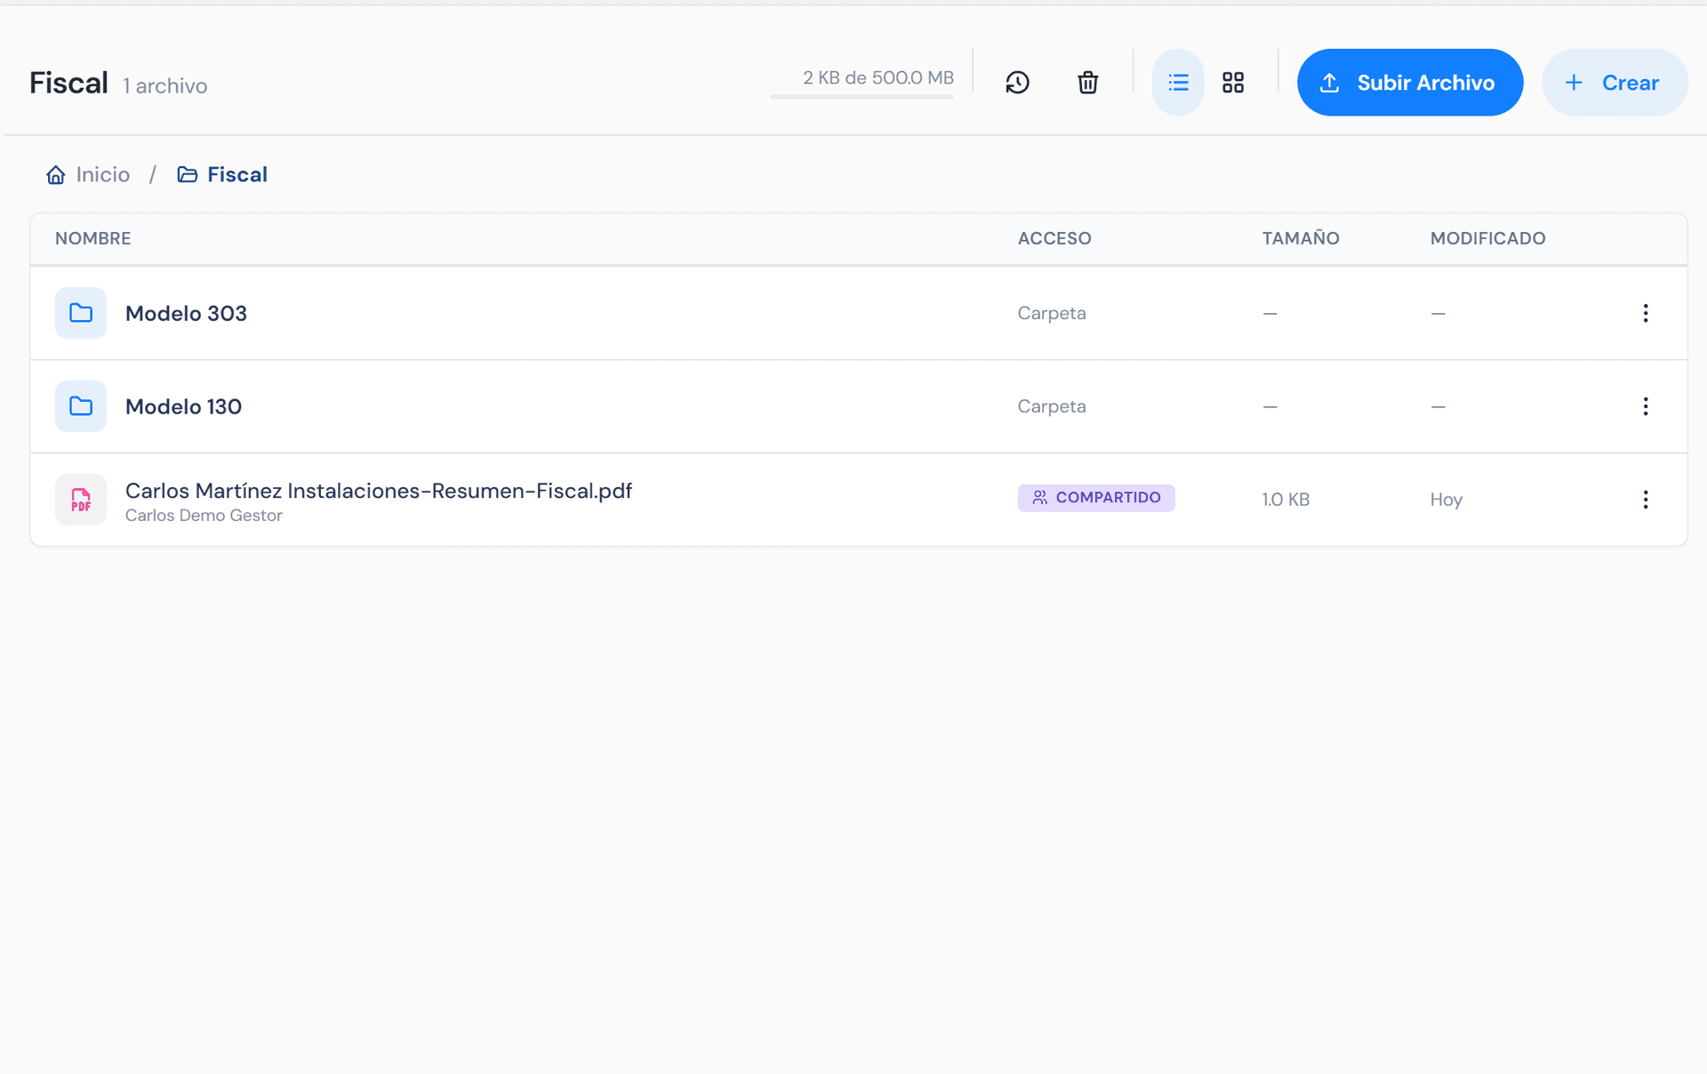
Task: Click the Hoy modified value
Action: point(1446,500)
